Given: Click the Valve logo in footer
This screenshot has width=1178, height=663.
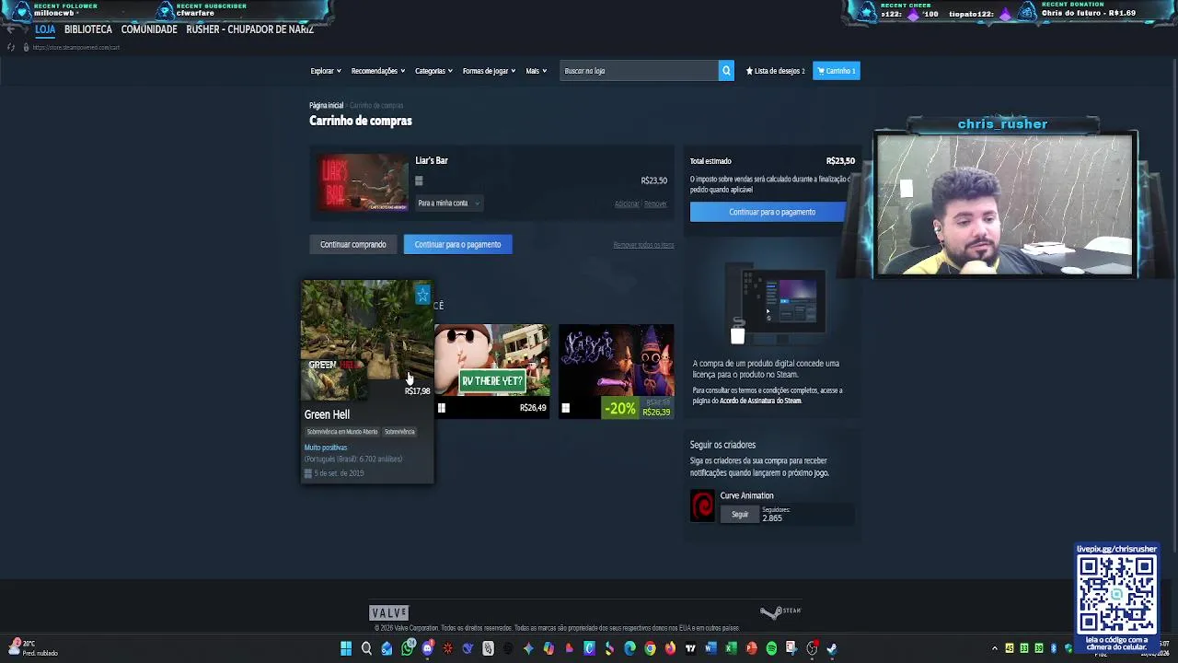Looking at the screenshot, I should pyautogui.click(x=388, y=612).
